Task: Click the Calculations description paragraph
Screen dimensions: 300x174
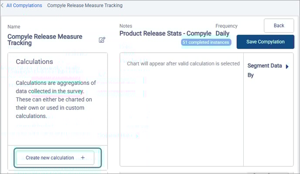Action: (56, 99)
